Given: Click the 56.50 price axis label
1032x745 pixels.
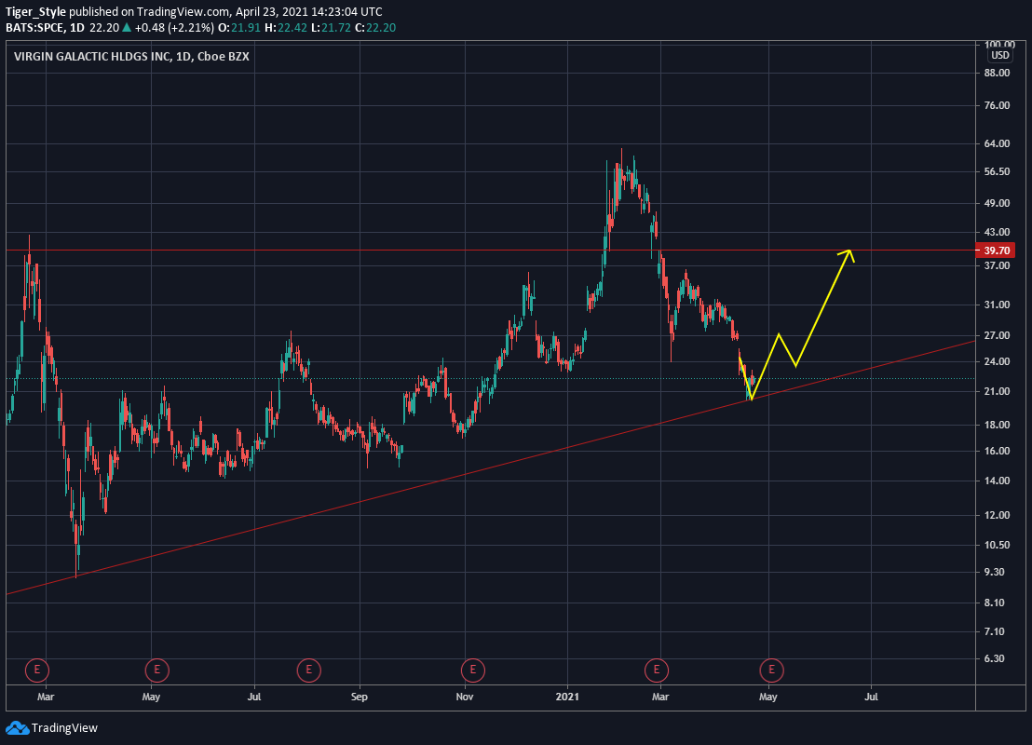Looking at the screenshot, I should click(x=998, y=171).
